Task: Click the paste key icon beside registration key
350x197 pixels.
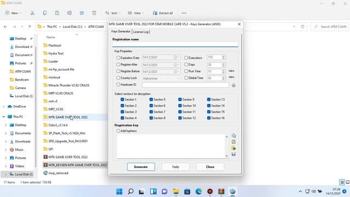Action: [234, 142]
